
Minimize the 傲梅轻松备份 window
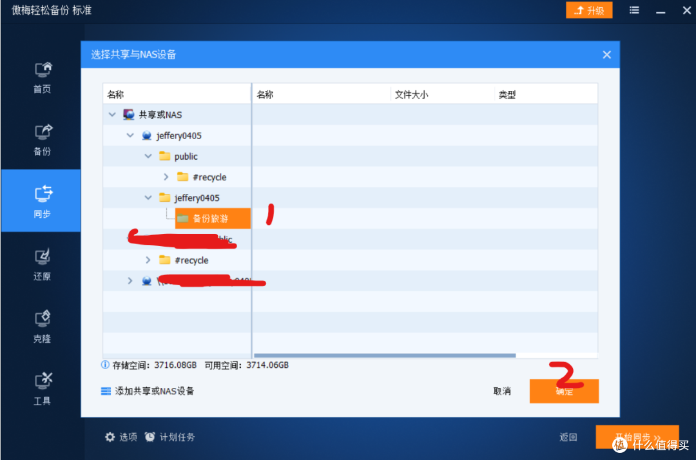(661, 11)
